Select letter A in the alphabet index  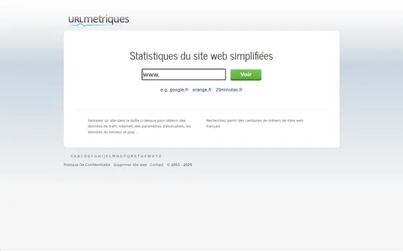(x=75, y=156)
